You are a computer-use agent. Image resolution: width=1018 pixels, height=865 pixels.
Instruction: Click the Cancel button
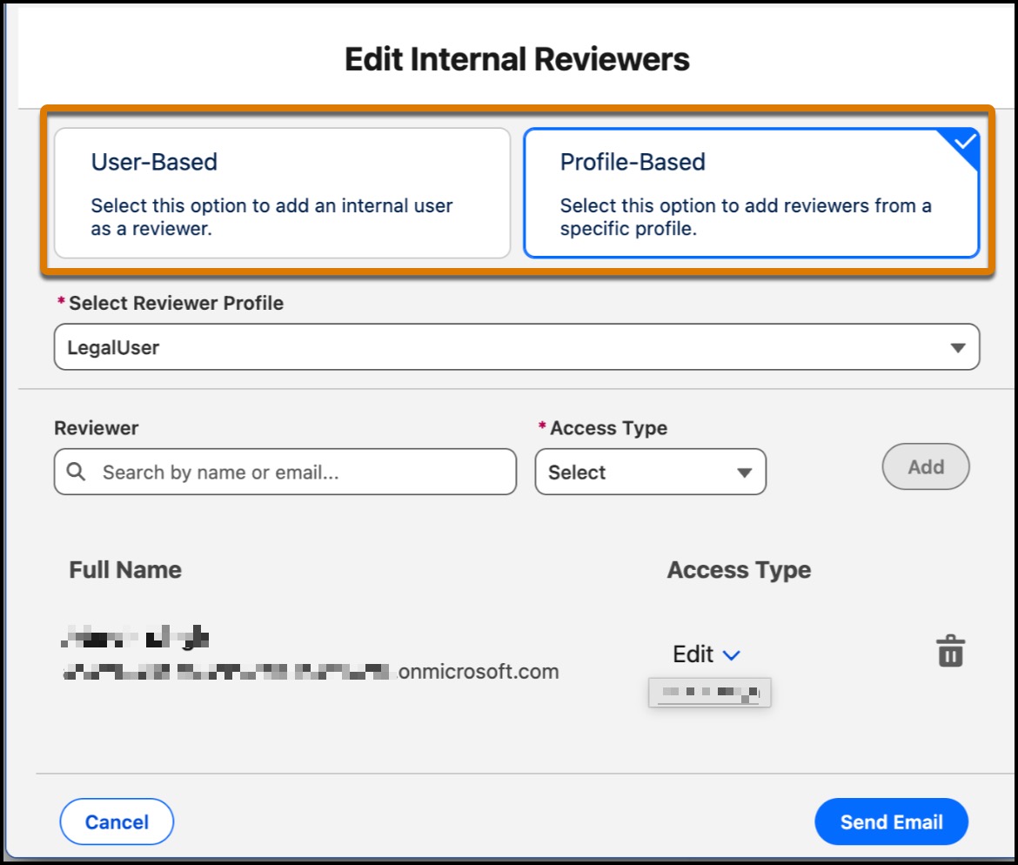click(117, 821)
